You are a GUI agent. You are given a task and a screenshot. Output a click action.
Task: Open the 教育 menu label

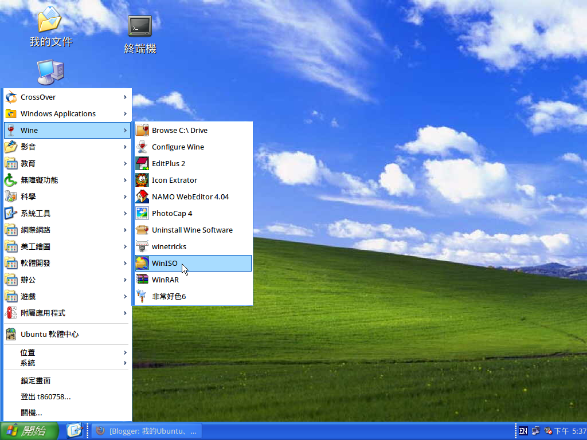(28, 163)
